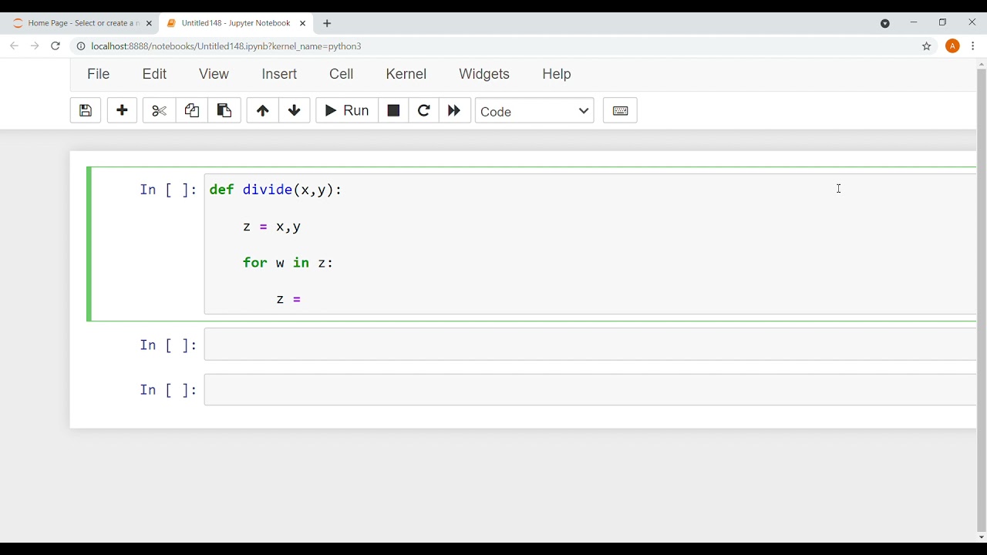Move selected cell up arrow
987x555 pixels.
[262, 111]
